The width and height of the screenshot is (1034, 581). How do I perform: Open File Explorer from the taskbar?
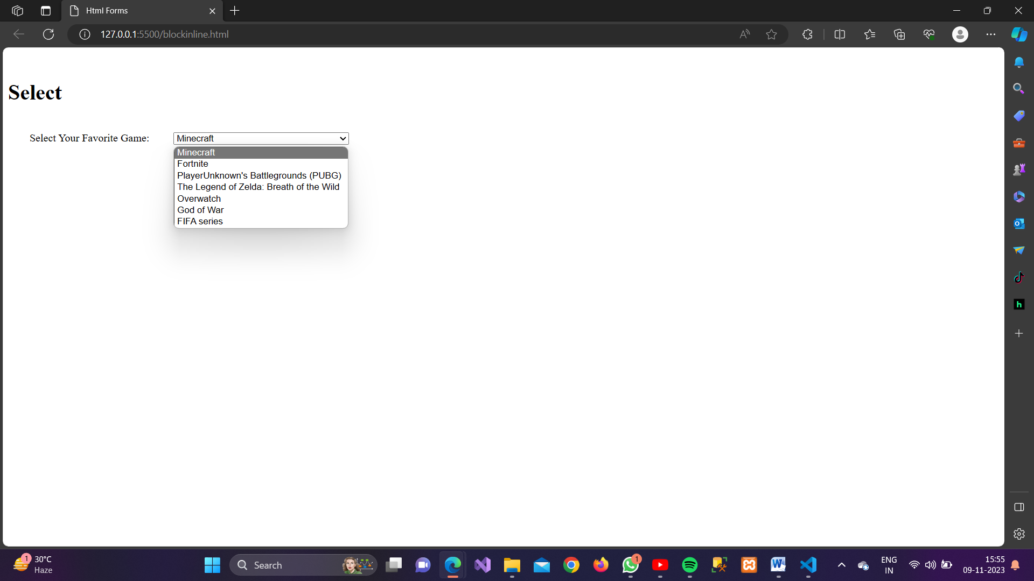(x=512, y=565)
